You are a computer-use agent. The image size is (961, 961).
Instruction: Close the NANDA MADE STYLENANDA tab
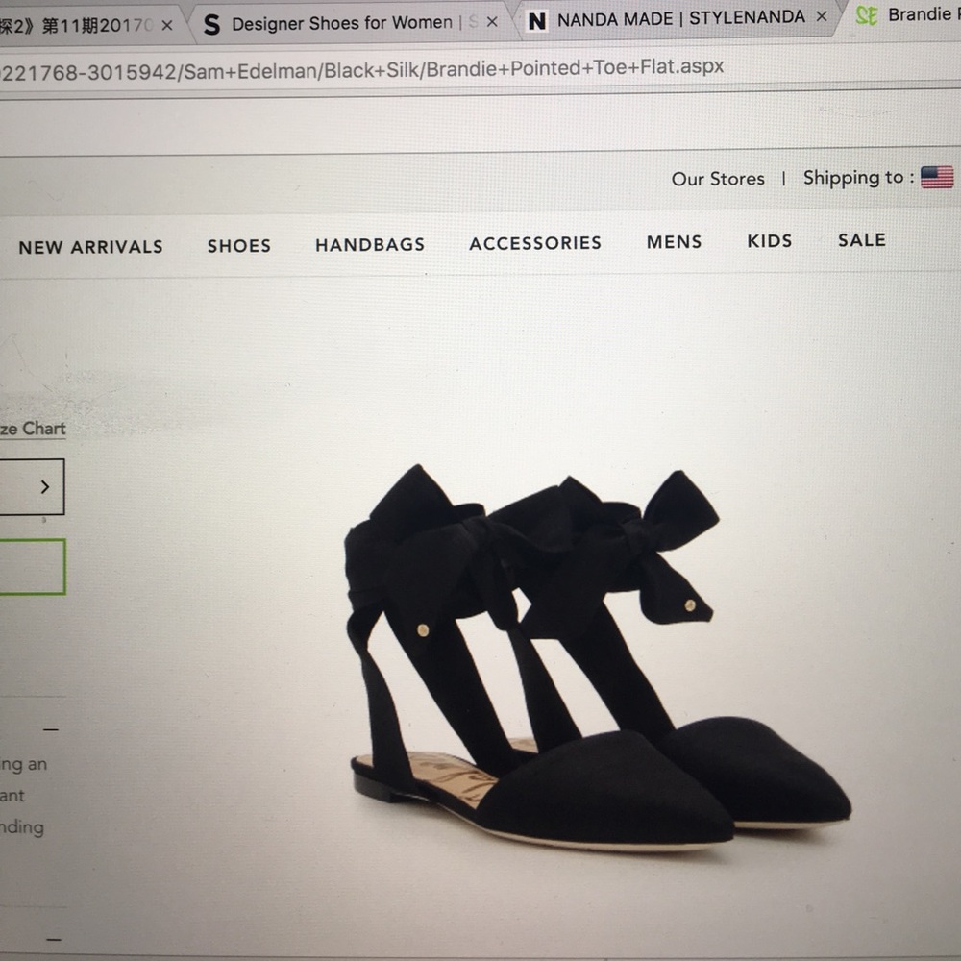(822, 16)
